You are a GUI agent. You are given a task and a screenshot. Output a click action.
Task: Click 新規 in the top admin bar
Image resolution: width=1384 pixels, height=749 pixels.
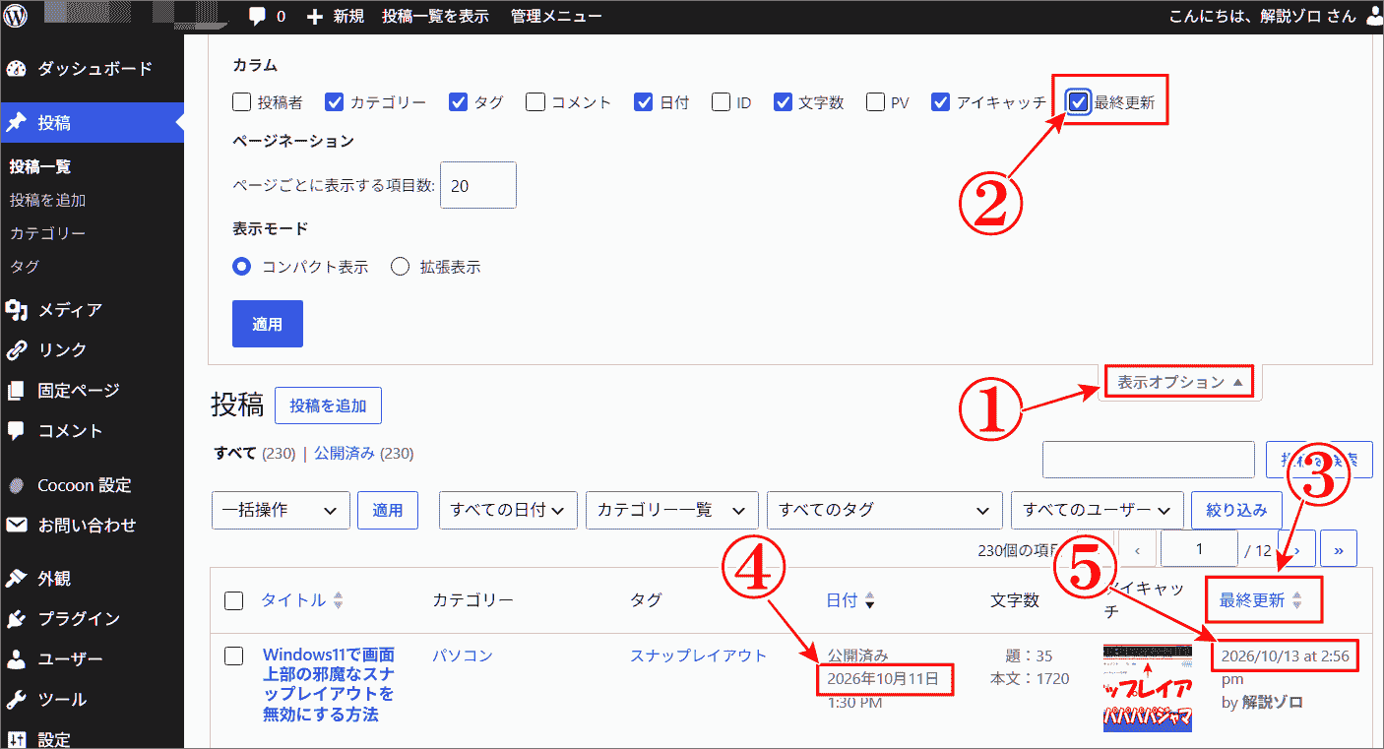point(336,16)
